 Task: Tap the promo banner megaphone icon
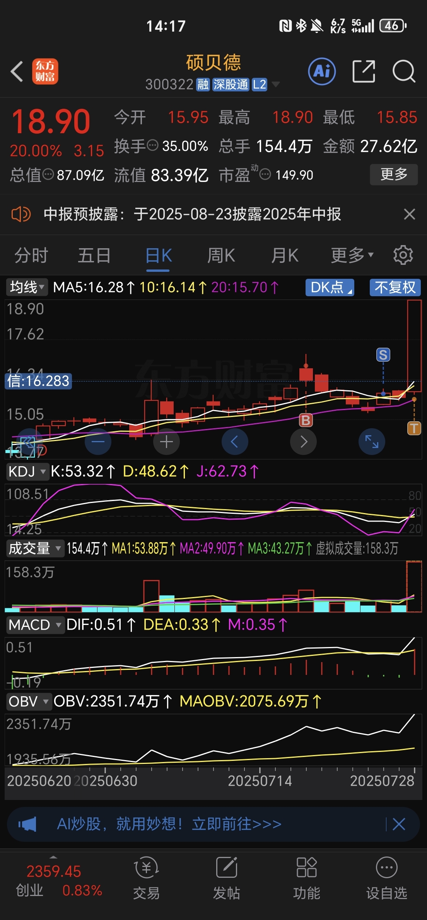(x=27, y=824)
